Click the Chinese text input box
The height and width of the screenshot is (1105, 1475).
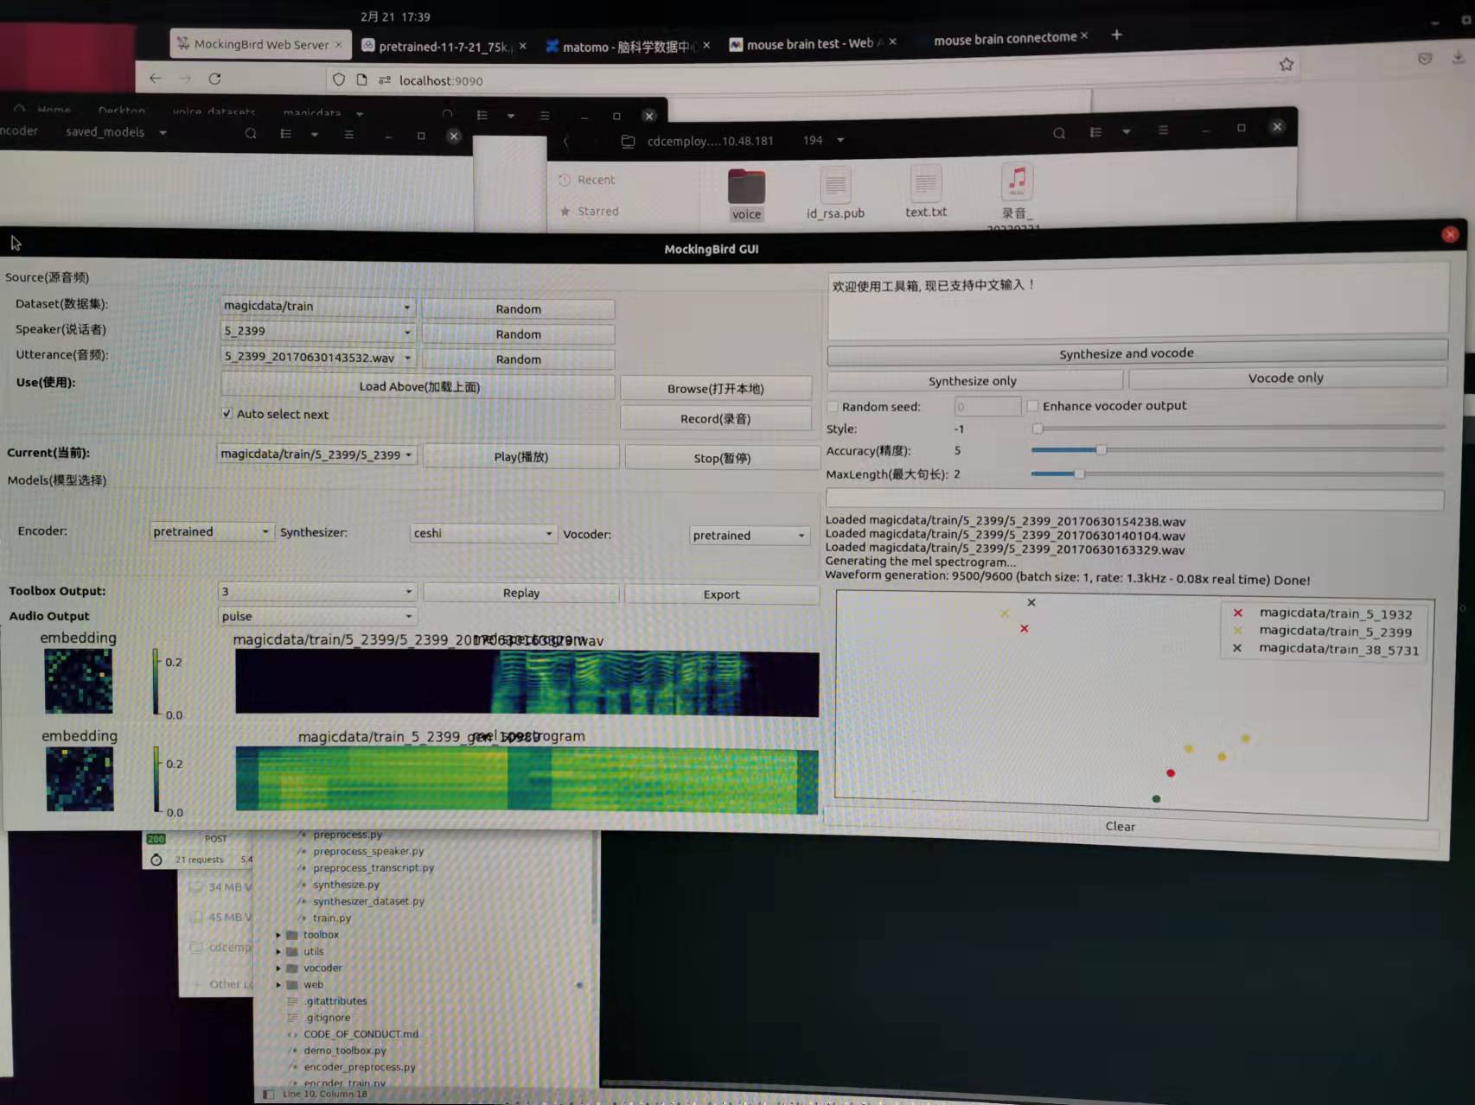click(1137, 302)
